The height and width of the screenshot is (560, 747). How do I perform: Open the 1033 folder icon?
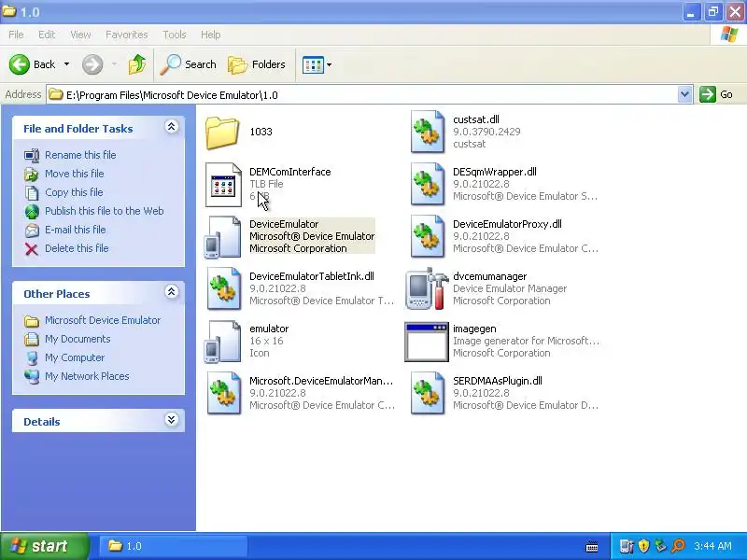tap(222, 133)
